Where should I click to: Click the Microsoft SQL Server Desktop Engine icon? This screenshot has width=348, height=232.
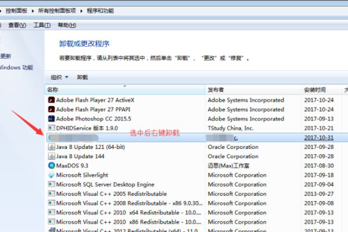52,184
